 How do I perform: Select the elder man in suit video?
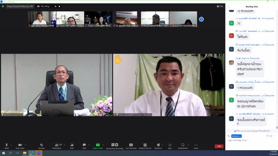pyautogui.click(x=57, y=85)
